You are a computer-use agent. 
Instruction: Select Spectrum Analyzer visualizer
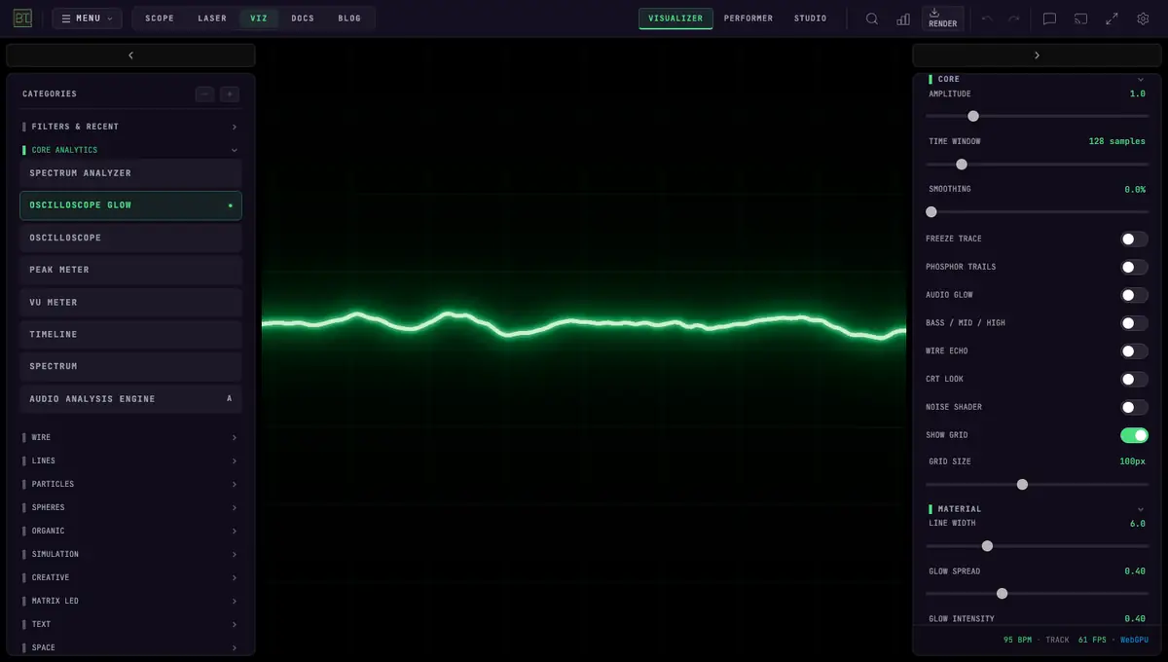pos(130,173)
